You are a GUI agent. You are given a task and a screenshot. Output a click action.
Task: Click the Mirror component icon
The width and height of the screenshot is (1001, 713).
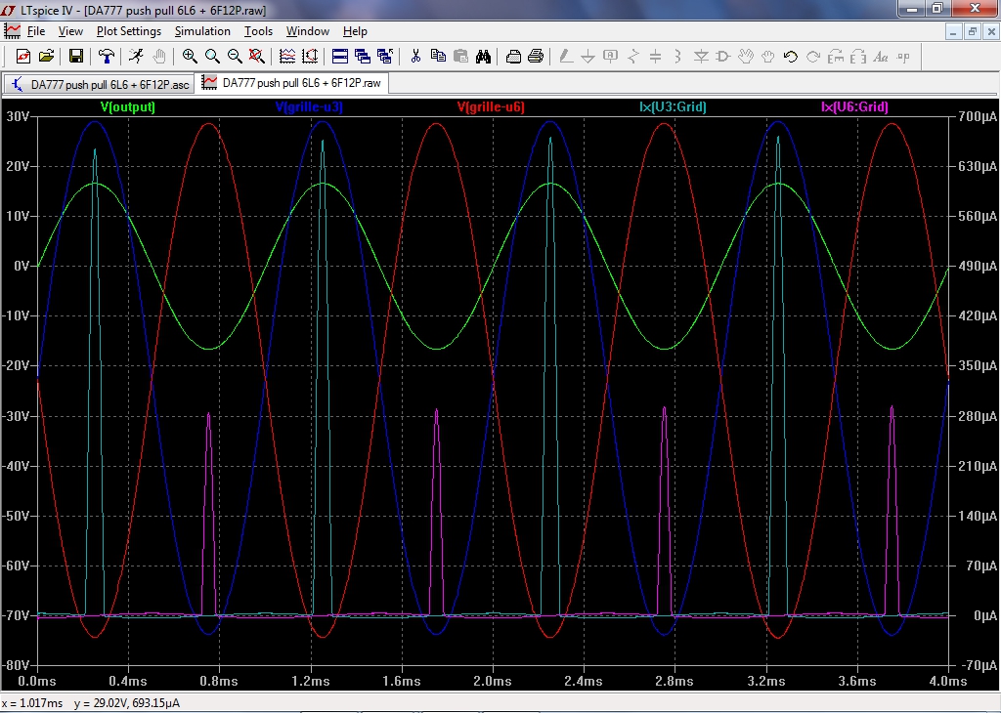(x=858, y=57)
